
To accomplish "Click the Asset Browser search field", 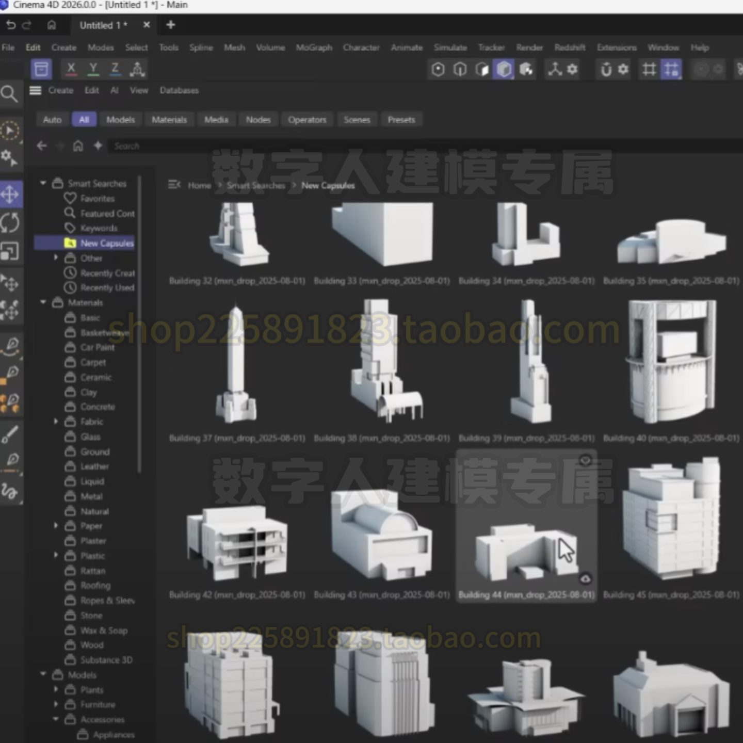I will click(425, 146).
